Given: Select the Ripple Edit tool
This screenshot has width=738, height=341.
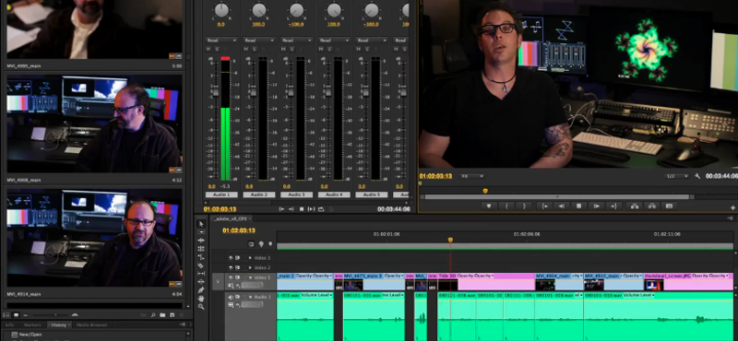Looking at the screenshot, I should 201,241.
